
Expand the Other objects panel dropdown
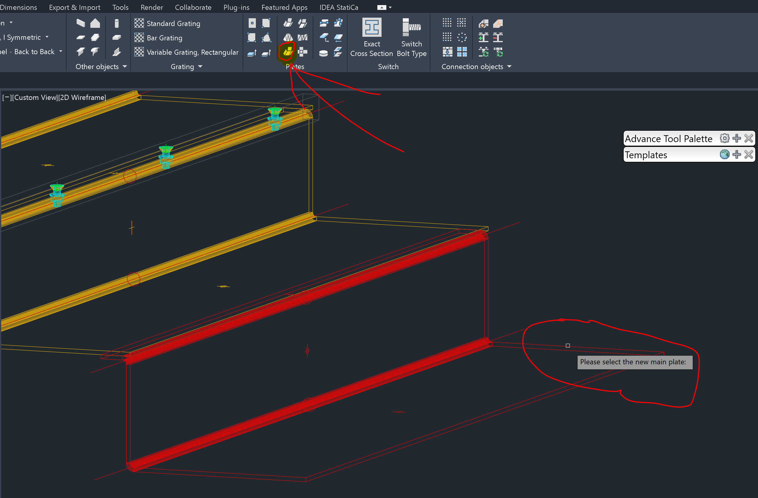pyautogui.click(x=124, y=66)
